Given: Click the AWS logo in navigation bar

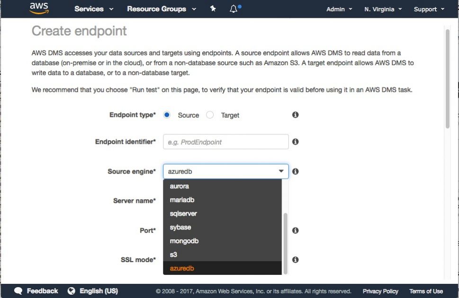Looking at the screenshot, I should click(x=40, y=8).
